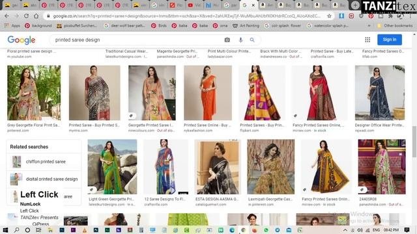Click the browser back arrow

pyautogui.click(x=7, y=16)
